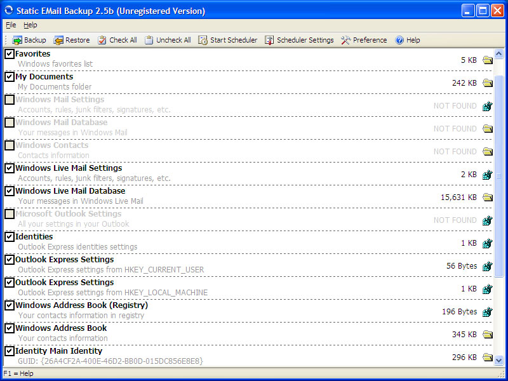Image resolution: width=508 pixels, height=381 pixels.
Task: Click the Identities row title
Action: [34, 236]
